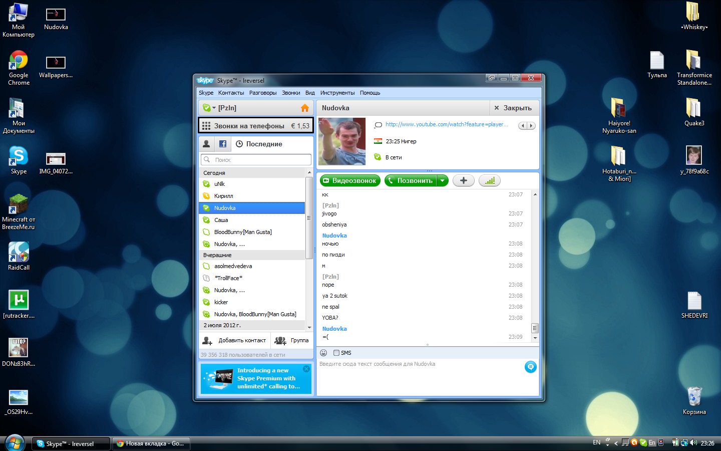The image size is (721, 451).
Task: Create a group with Группа button
Action: click(292, 340)
